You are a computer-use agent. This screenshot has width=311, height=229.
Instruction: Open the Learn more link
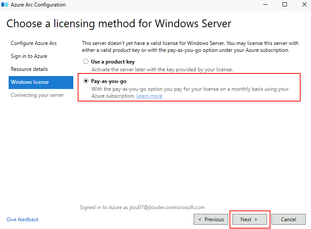point(149,96)
